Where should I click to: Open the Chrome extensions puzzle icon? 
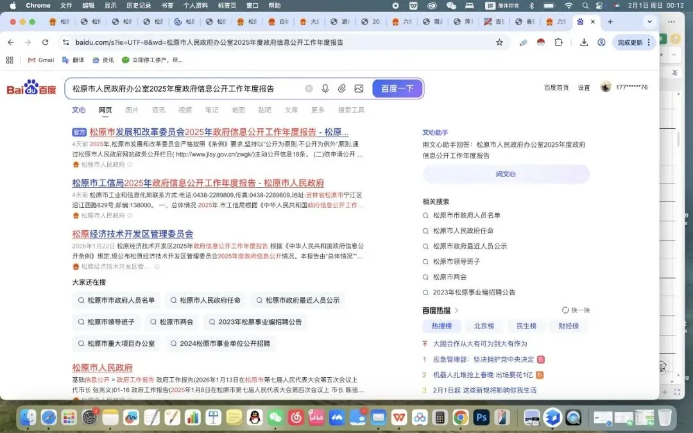click(x=559, y=42)
